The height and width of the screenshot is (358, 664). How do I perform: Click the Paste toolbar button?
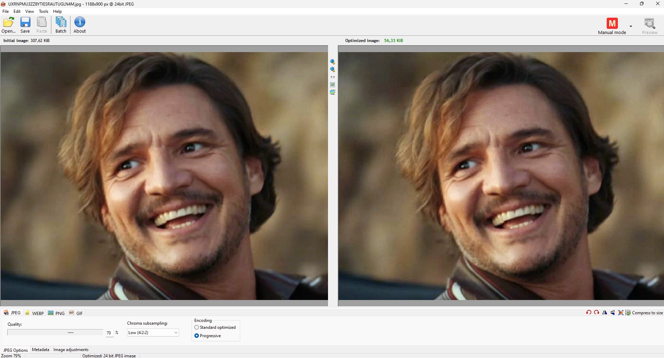[42, 25]
